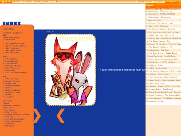The image size is (181, 136).
Task: Open 57 // Happytown
Action: pyautogui.click(x=9, y=70)
